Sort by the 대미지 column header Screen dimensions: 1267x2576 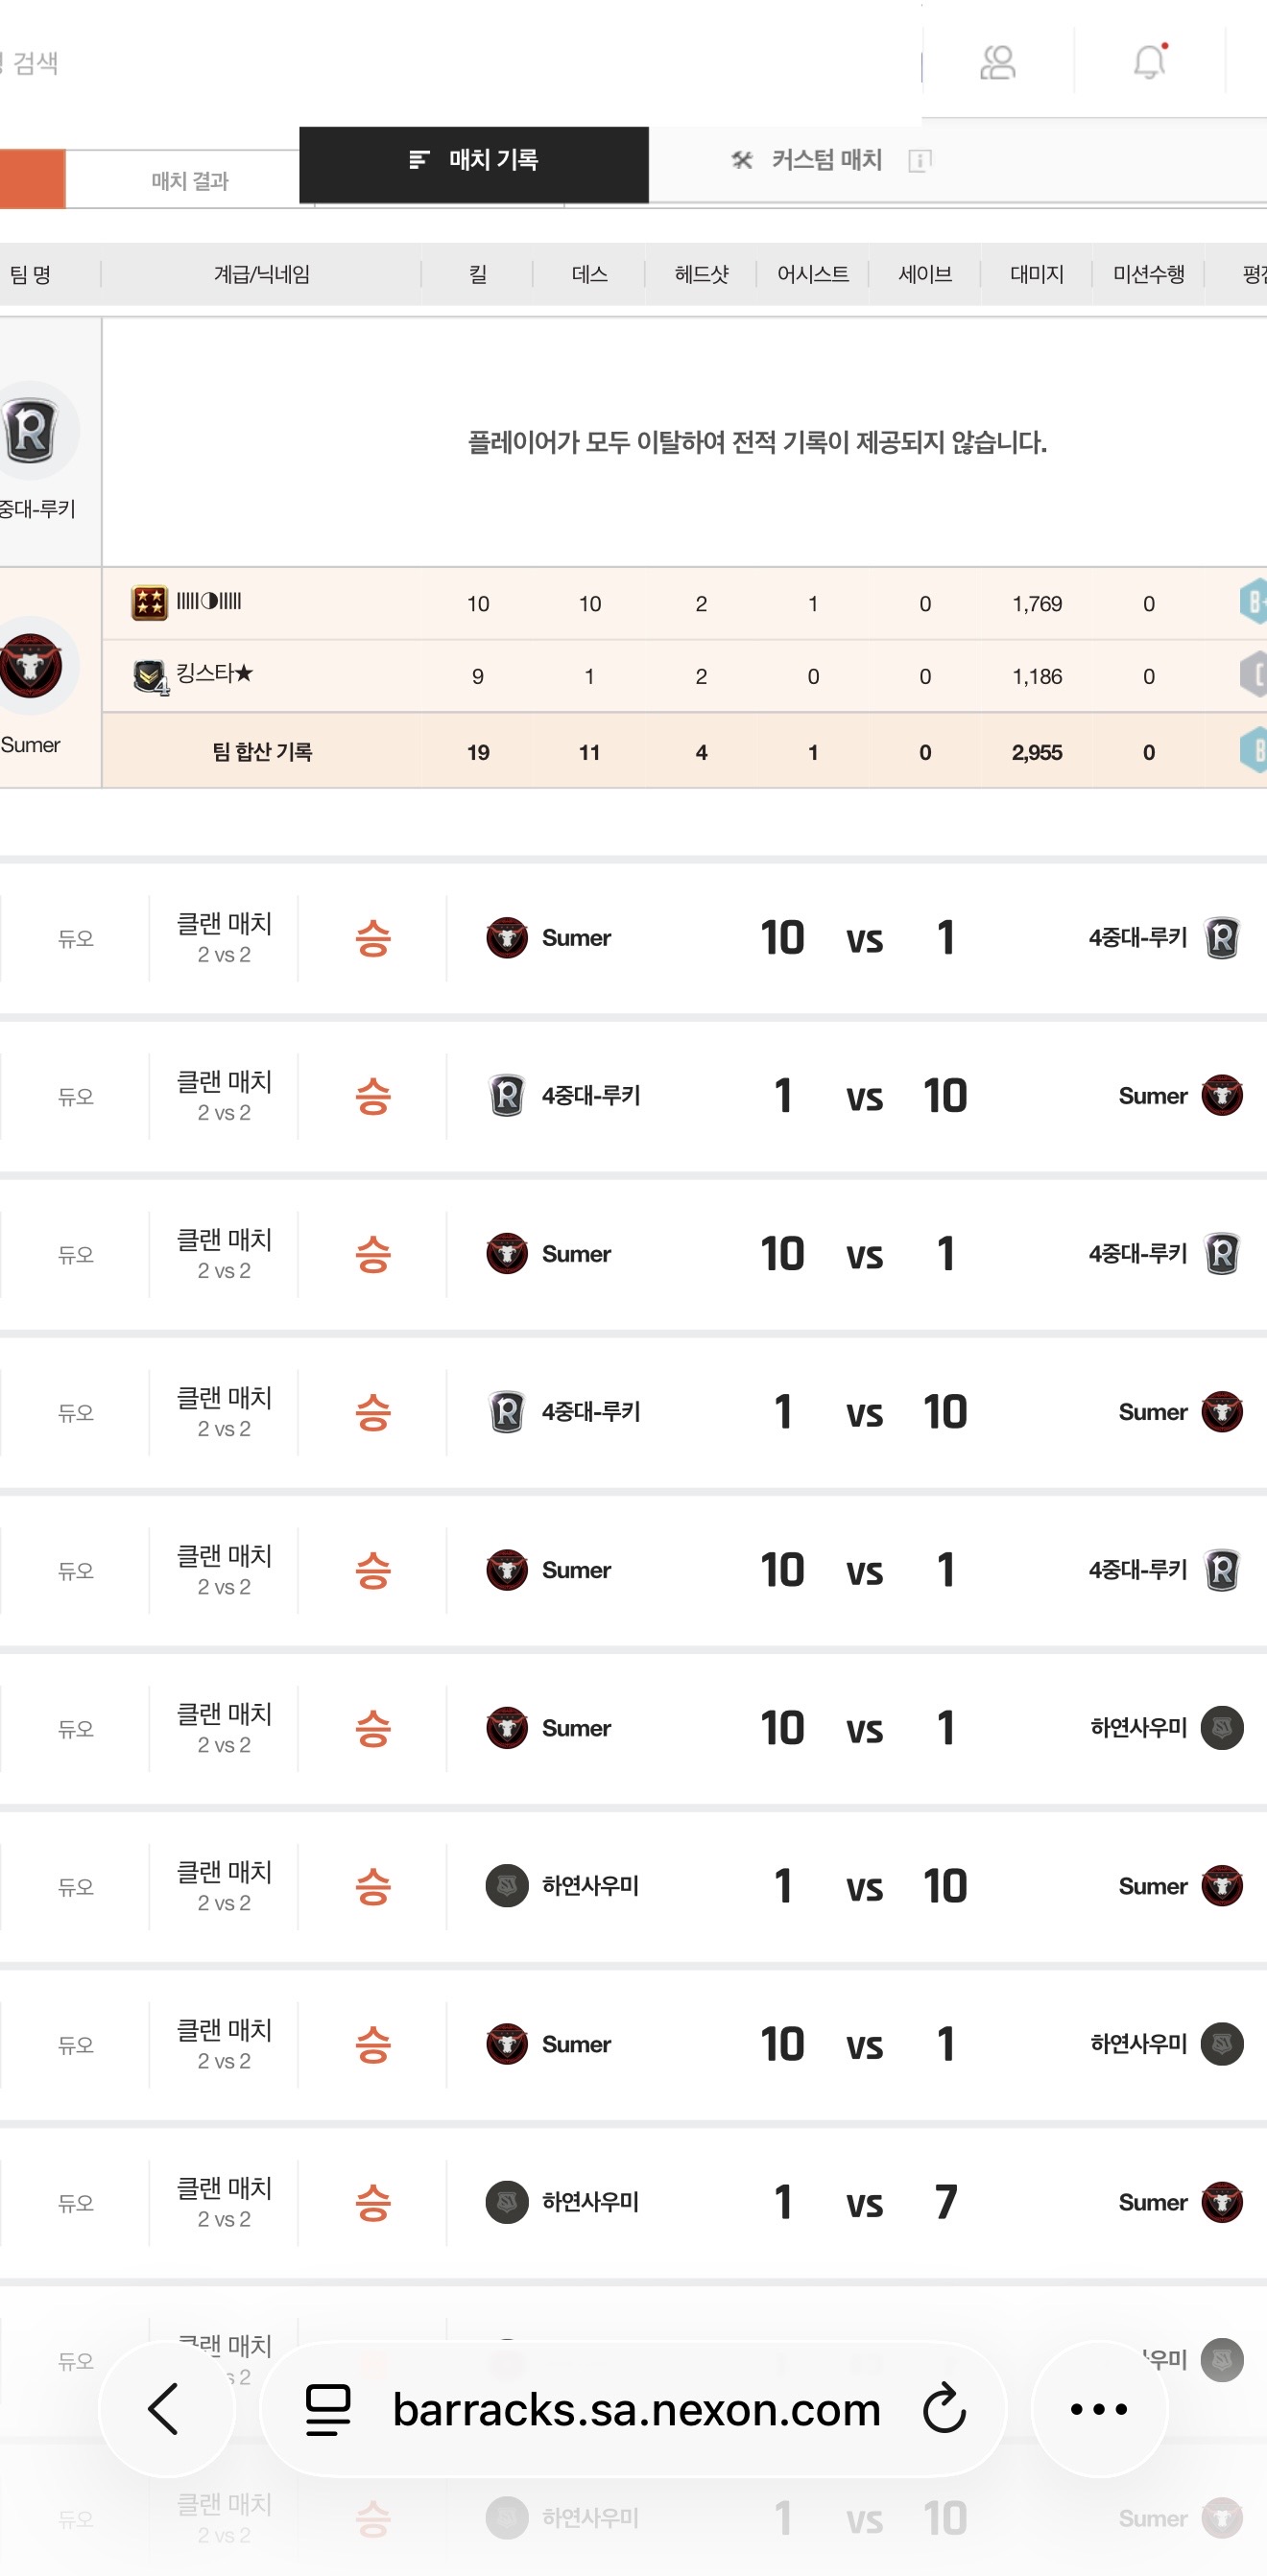point(1036,274)
